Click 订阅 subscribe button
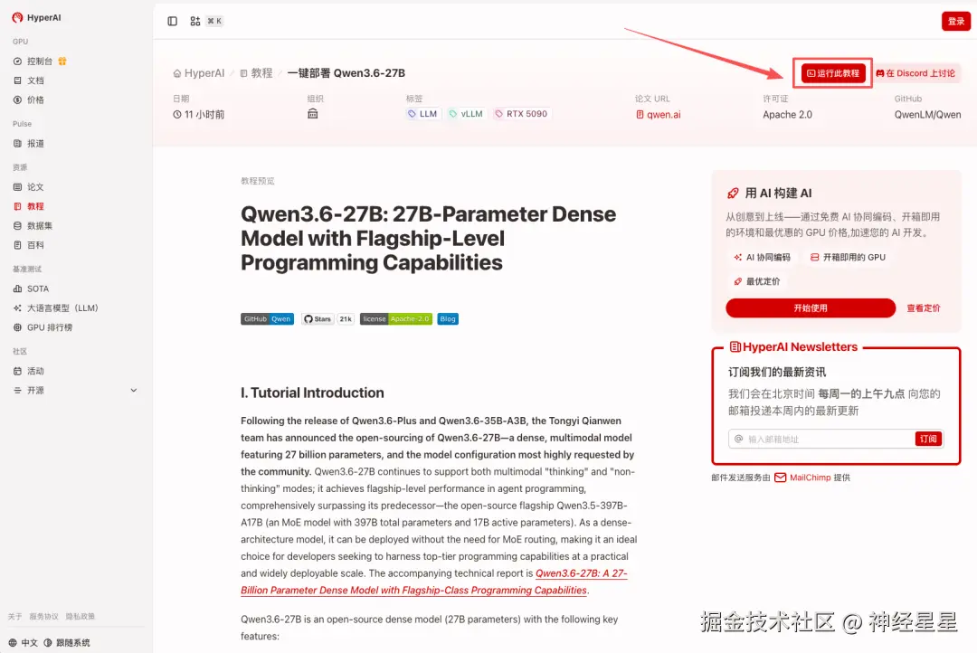977x653 pixels. pos(928,439)
